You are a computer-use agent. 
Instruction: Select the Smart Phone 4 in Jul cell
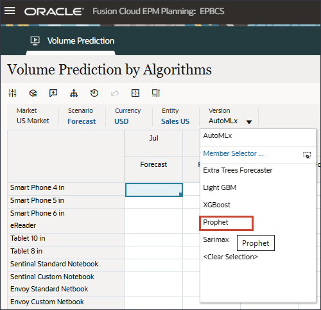(154, 189)
